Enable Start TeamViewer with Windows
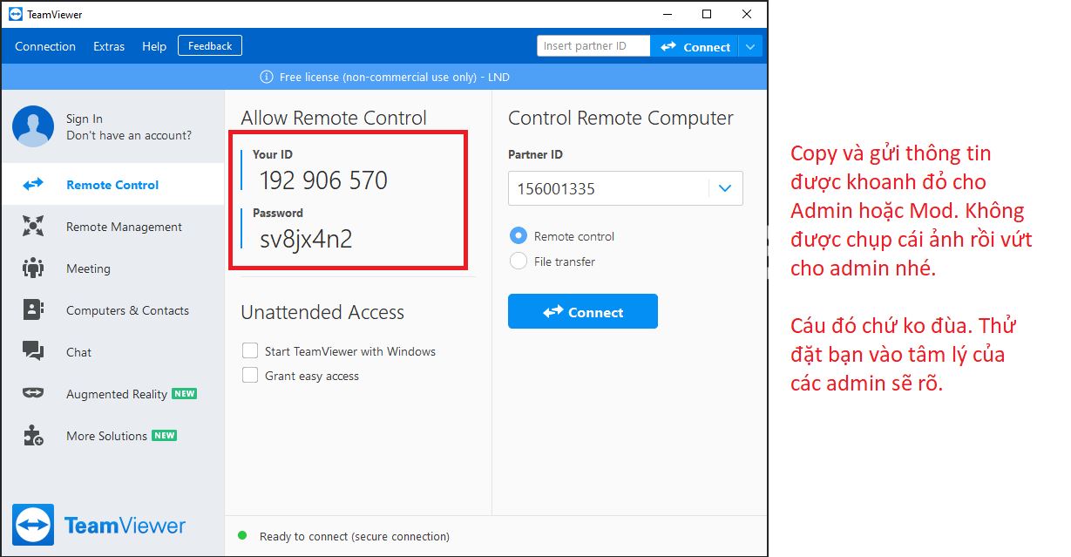This screenshot has height=557, width=1071. click(x=250, y=351)
